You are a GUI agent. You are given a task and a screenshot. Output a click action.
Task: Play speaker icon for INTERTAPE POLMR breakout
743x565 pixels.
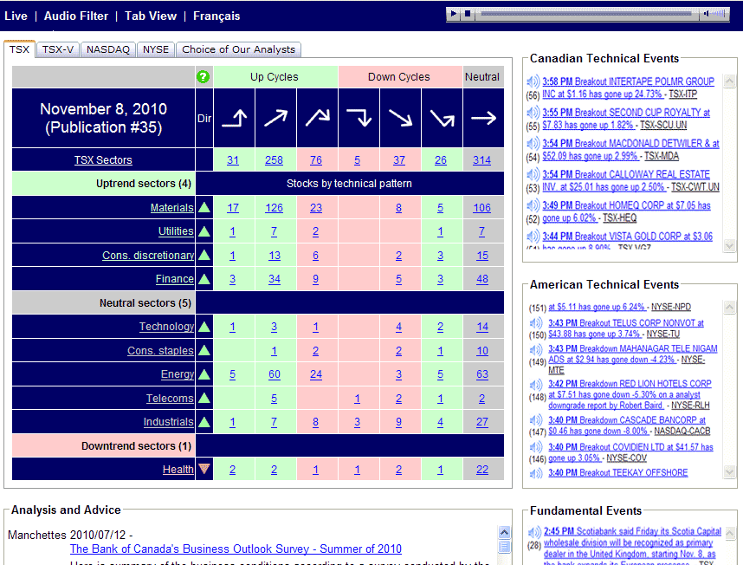click(x=533, y=81)
